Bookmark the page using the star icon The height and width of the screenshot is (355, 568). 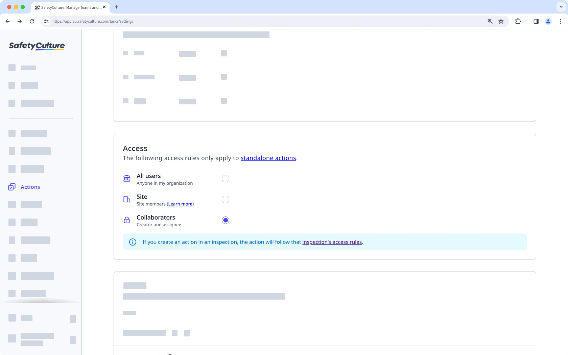501,21
